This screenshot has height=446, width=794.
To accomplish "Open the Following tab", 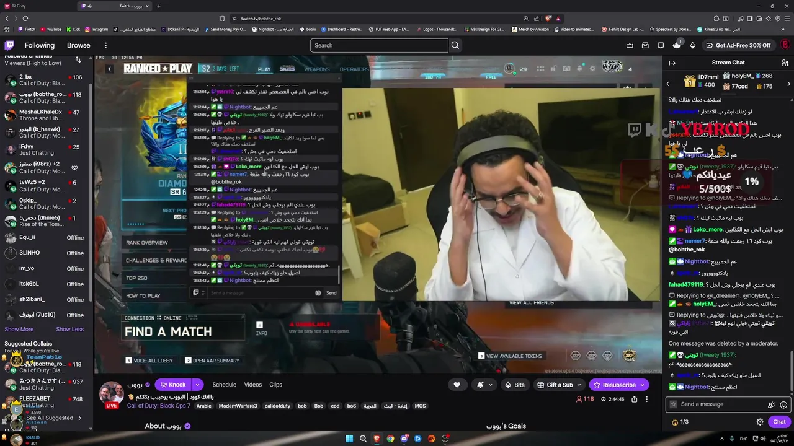I will pos(40,45).
